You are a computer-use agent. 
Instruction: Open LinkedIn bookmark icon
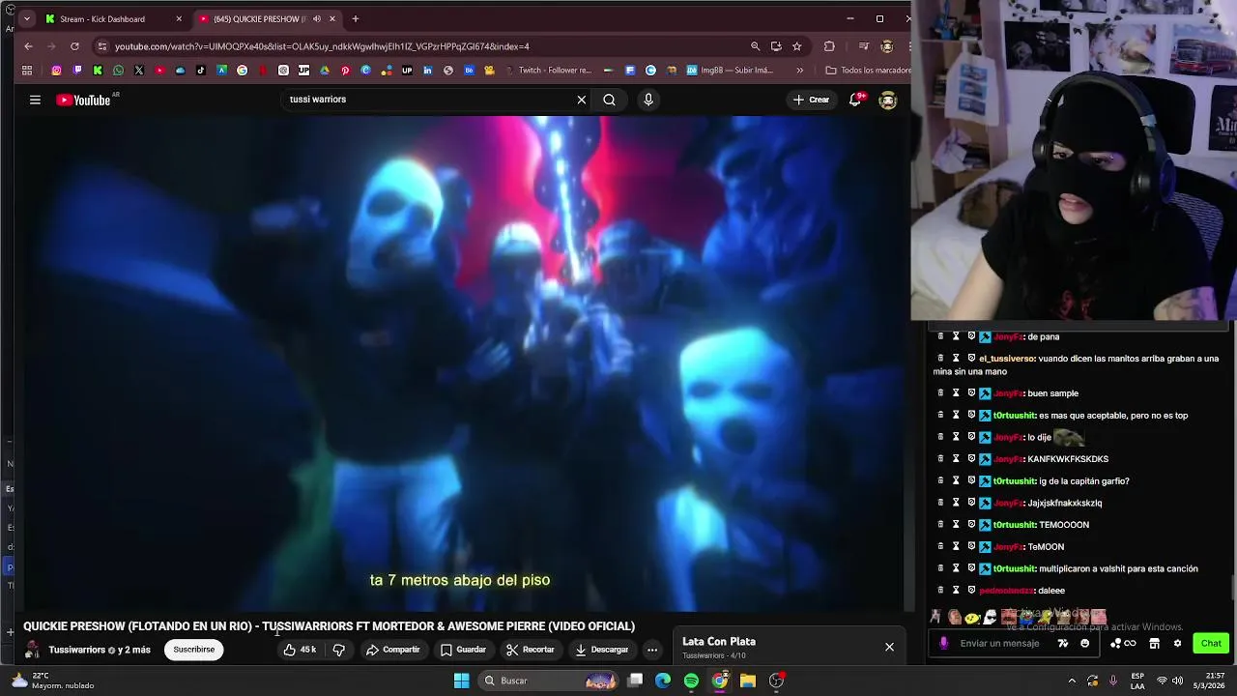[x=427, y=71]
